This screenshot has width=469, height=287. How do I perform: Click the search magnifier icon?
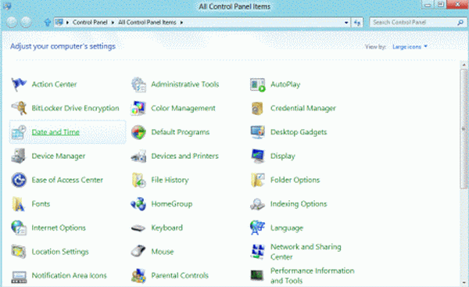click(460, 23)
